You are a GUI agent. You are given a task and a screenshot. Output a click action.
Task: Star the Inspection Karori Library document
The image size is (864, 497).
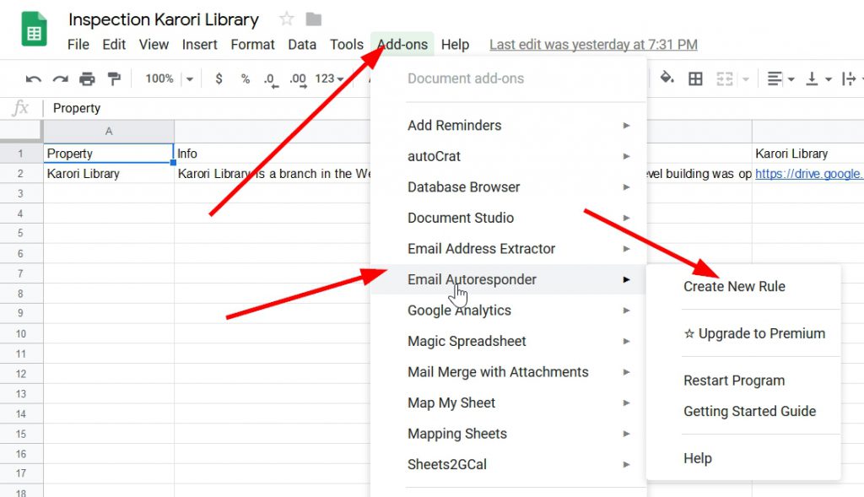click(287, 19)
